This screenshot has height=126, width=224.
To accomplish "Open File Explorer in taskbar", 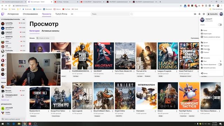I will pyautogui.click(x=19, y=124).
